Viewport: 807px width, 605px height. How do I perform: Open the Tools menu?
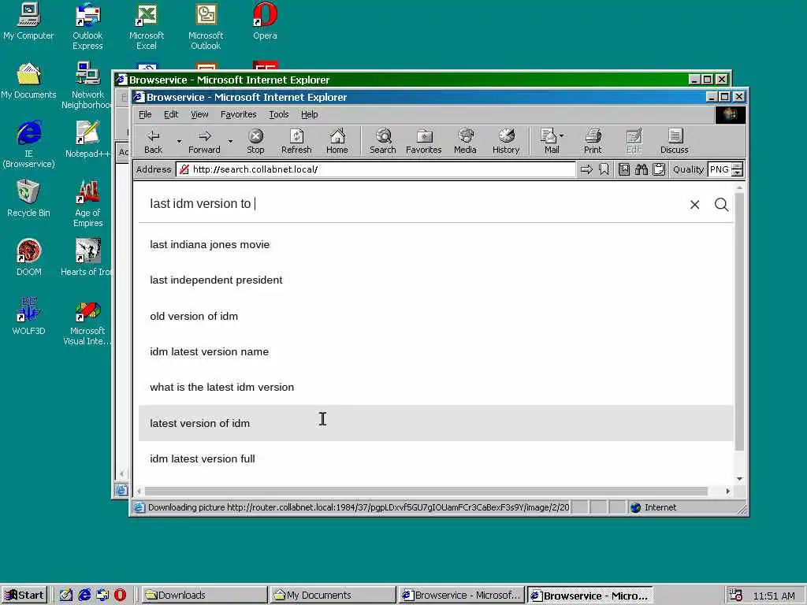pos(278,114)
